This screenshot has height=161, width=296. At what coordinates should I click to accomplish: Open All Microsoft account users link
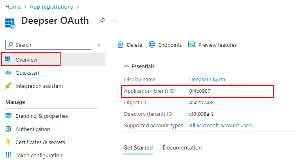click(221, 125)
